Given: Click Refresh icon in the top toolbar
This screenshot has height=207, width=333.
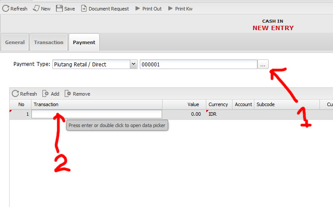Looking at the screenshot, I should pos(6,8).
